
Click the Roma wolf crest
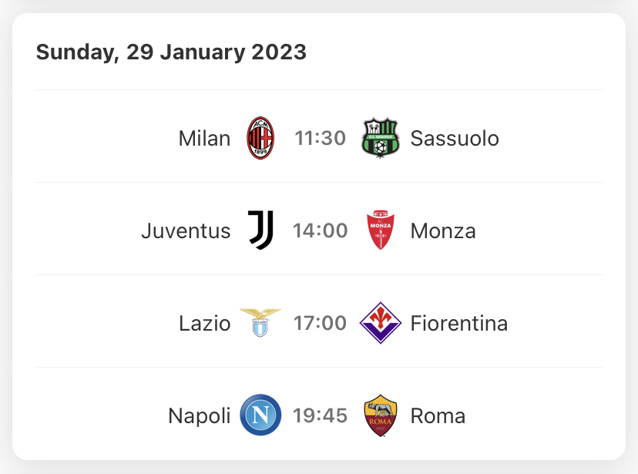click(x=381, y=415)
